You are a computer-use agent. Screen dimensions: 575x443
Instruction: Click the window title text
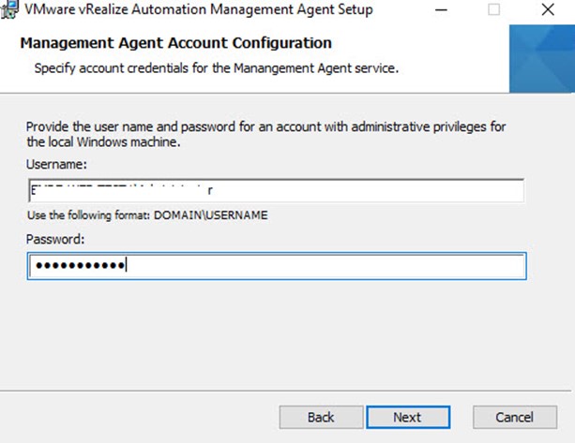199,9
